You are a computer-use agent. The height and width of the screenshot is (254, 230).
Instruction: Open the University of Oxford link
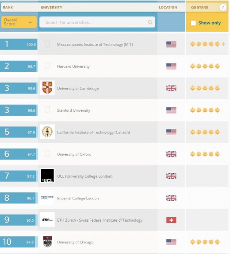point(74,154)
